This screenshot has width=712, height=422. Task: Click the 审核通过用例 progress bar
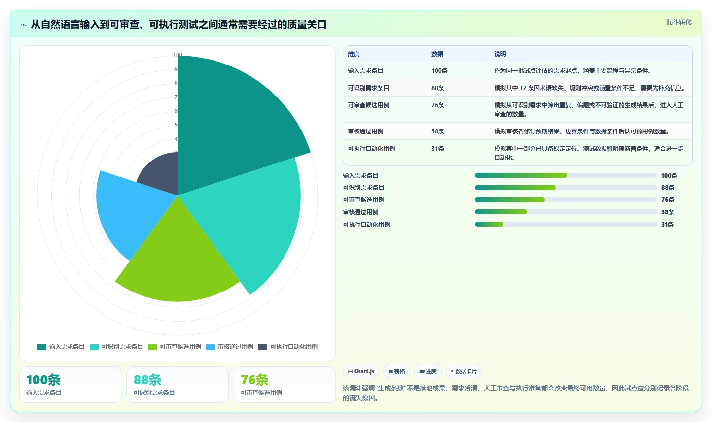coord(566,212)
